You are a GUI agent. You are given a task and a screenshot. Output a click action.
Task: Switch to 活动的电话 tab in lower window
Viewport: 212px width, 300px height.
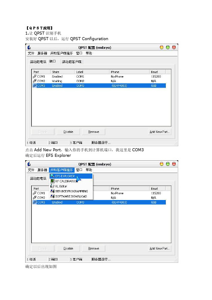38,179
